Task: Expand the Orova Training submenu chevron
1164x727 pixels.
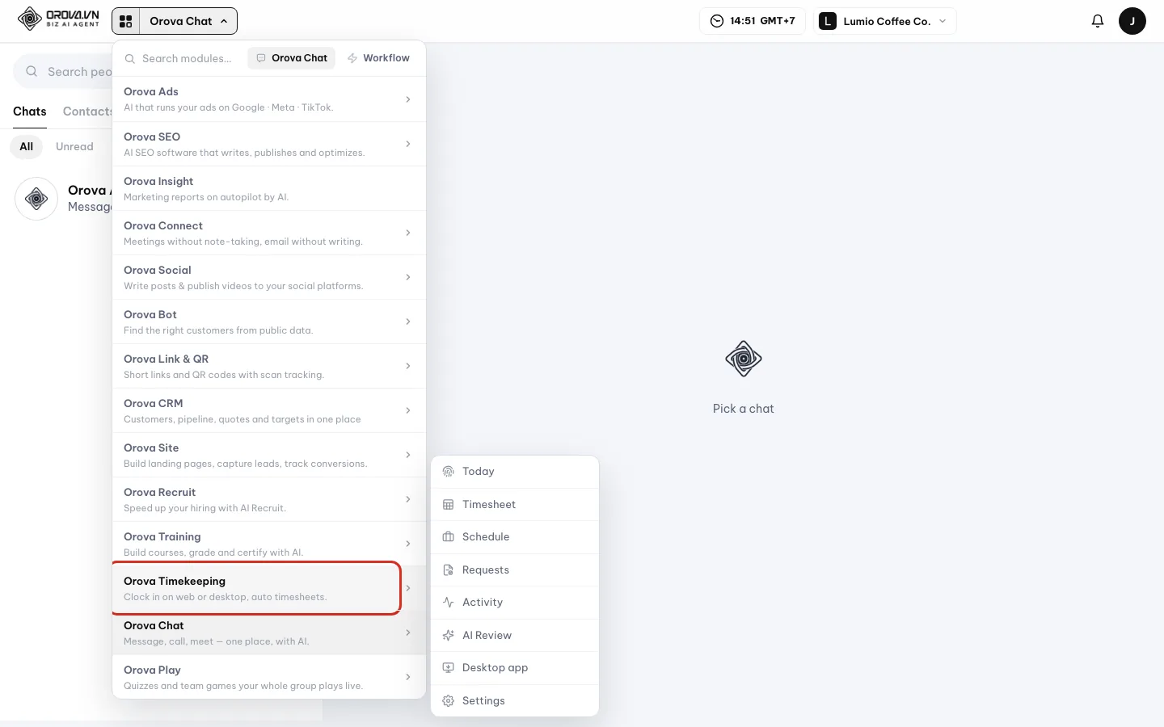Action: pos(408,544)
